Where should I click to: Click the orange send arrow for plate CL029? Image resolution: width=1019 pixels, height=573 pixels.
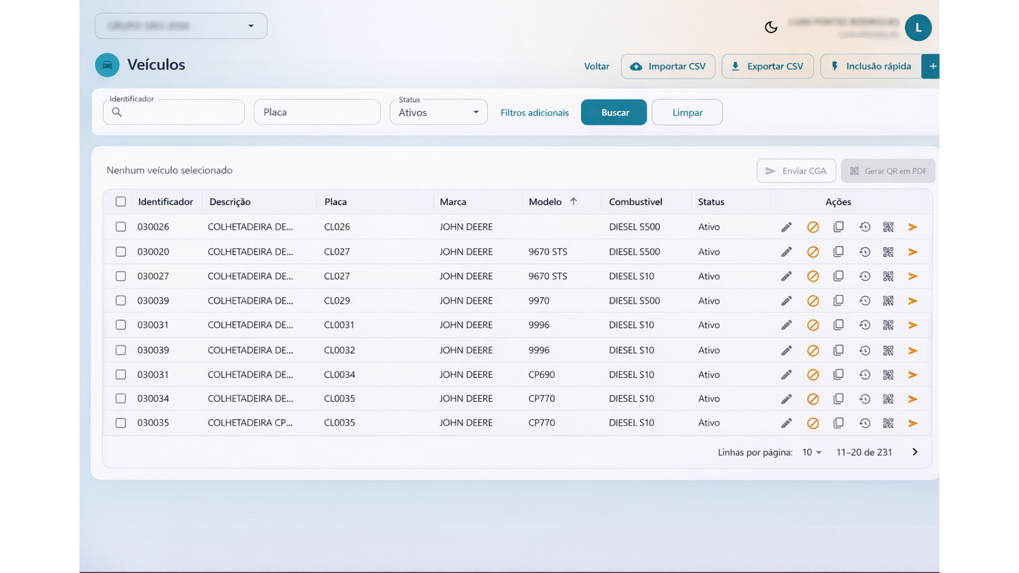(x=913, y=301)
